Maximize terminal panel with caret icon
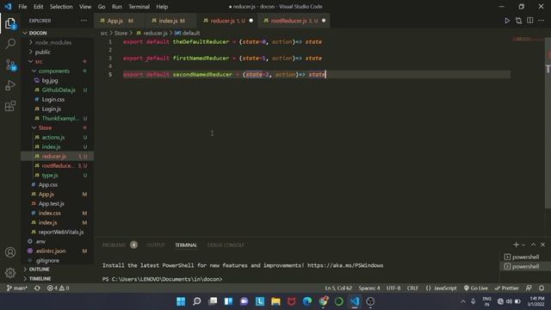The image size is (551, 310). 533,245
